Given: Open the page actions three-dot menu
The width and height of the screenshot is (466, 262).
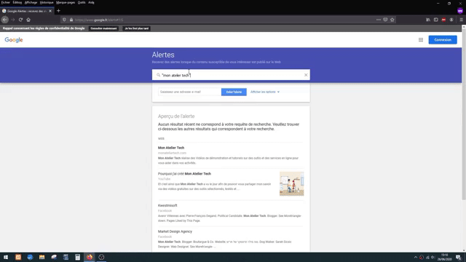Looking at the screenshot, I should click(379, 20).
